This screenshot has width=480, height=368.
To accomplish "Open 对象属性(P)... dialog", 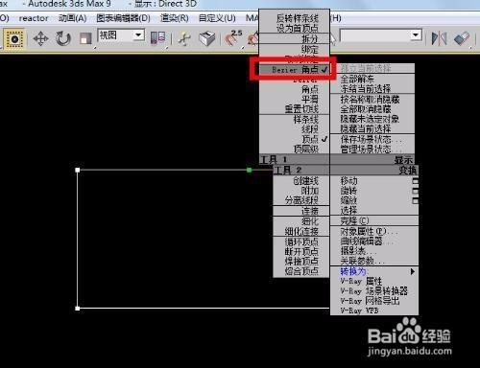I will tap(369, 232).
